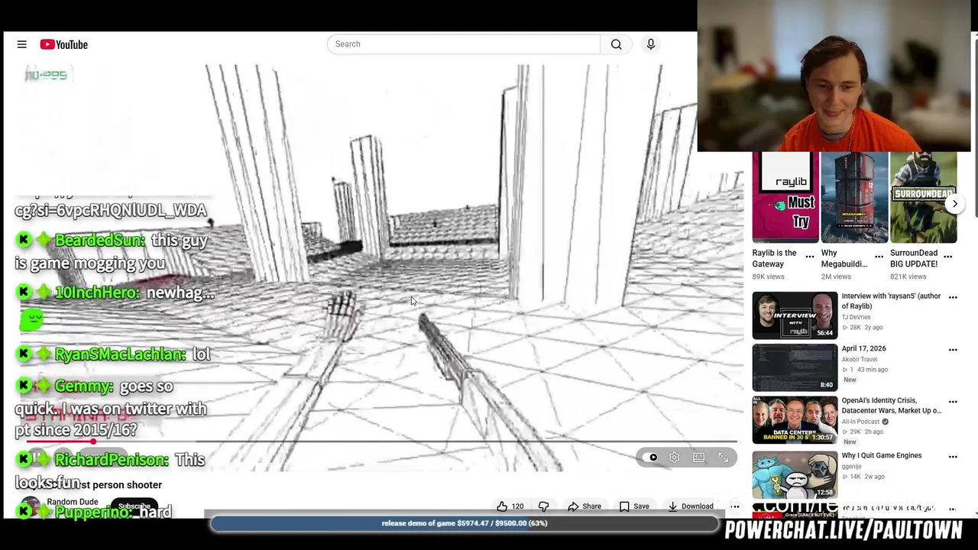Click RichardPenison username in chat

point(112,460)
